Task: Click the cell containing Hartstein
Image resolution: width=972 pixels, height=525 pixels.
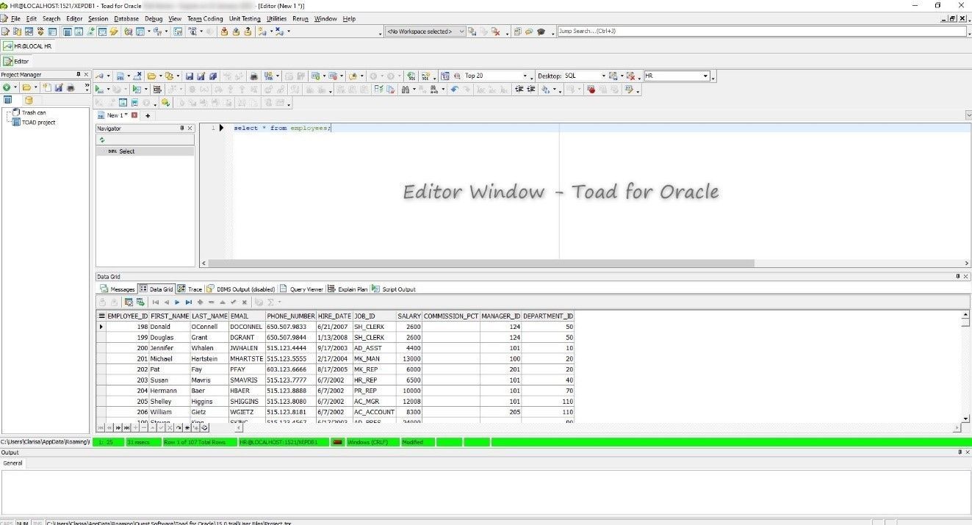Action: tap(209, 359)
